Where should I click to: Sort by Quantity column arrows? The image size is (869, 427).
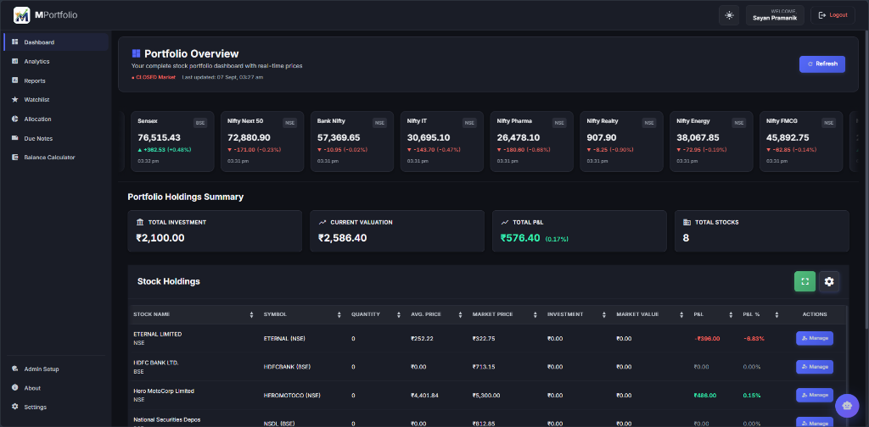click(399, 314)
